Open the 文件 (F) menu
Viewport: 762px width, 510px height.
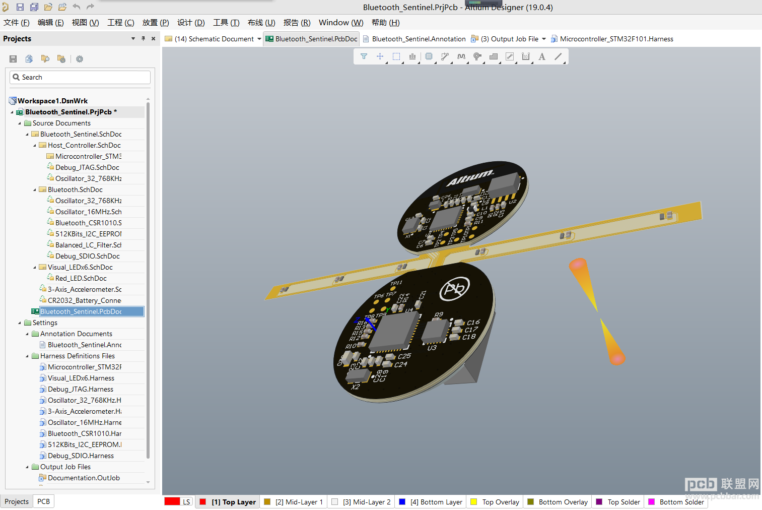coord(17,23)
